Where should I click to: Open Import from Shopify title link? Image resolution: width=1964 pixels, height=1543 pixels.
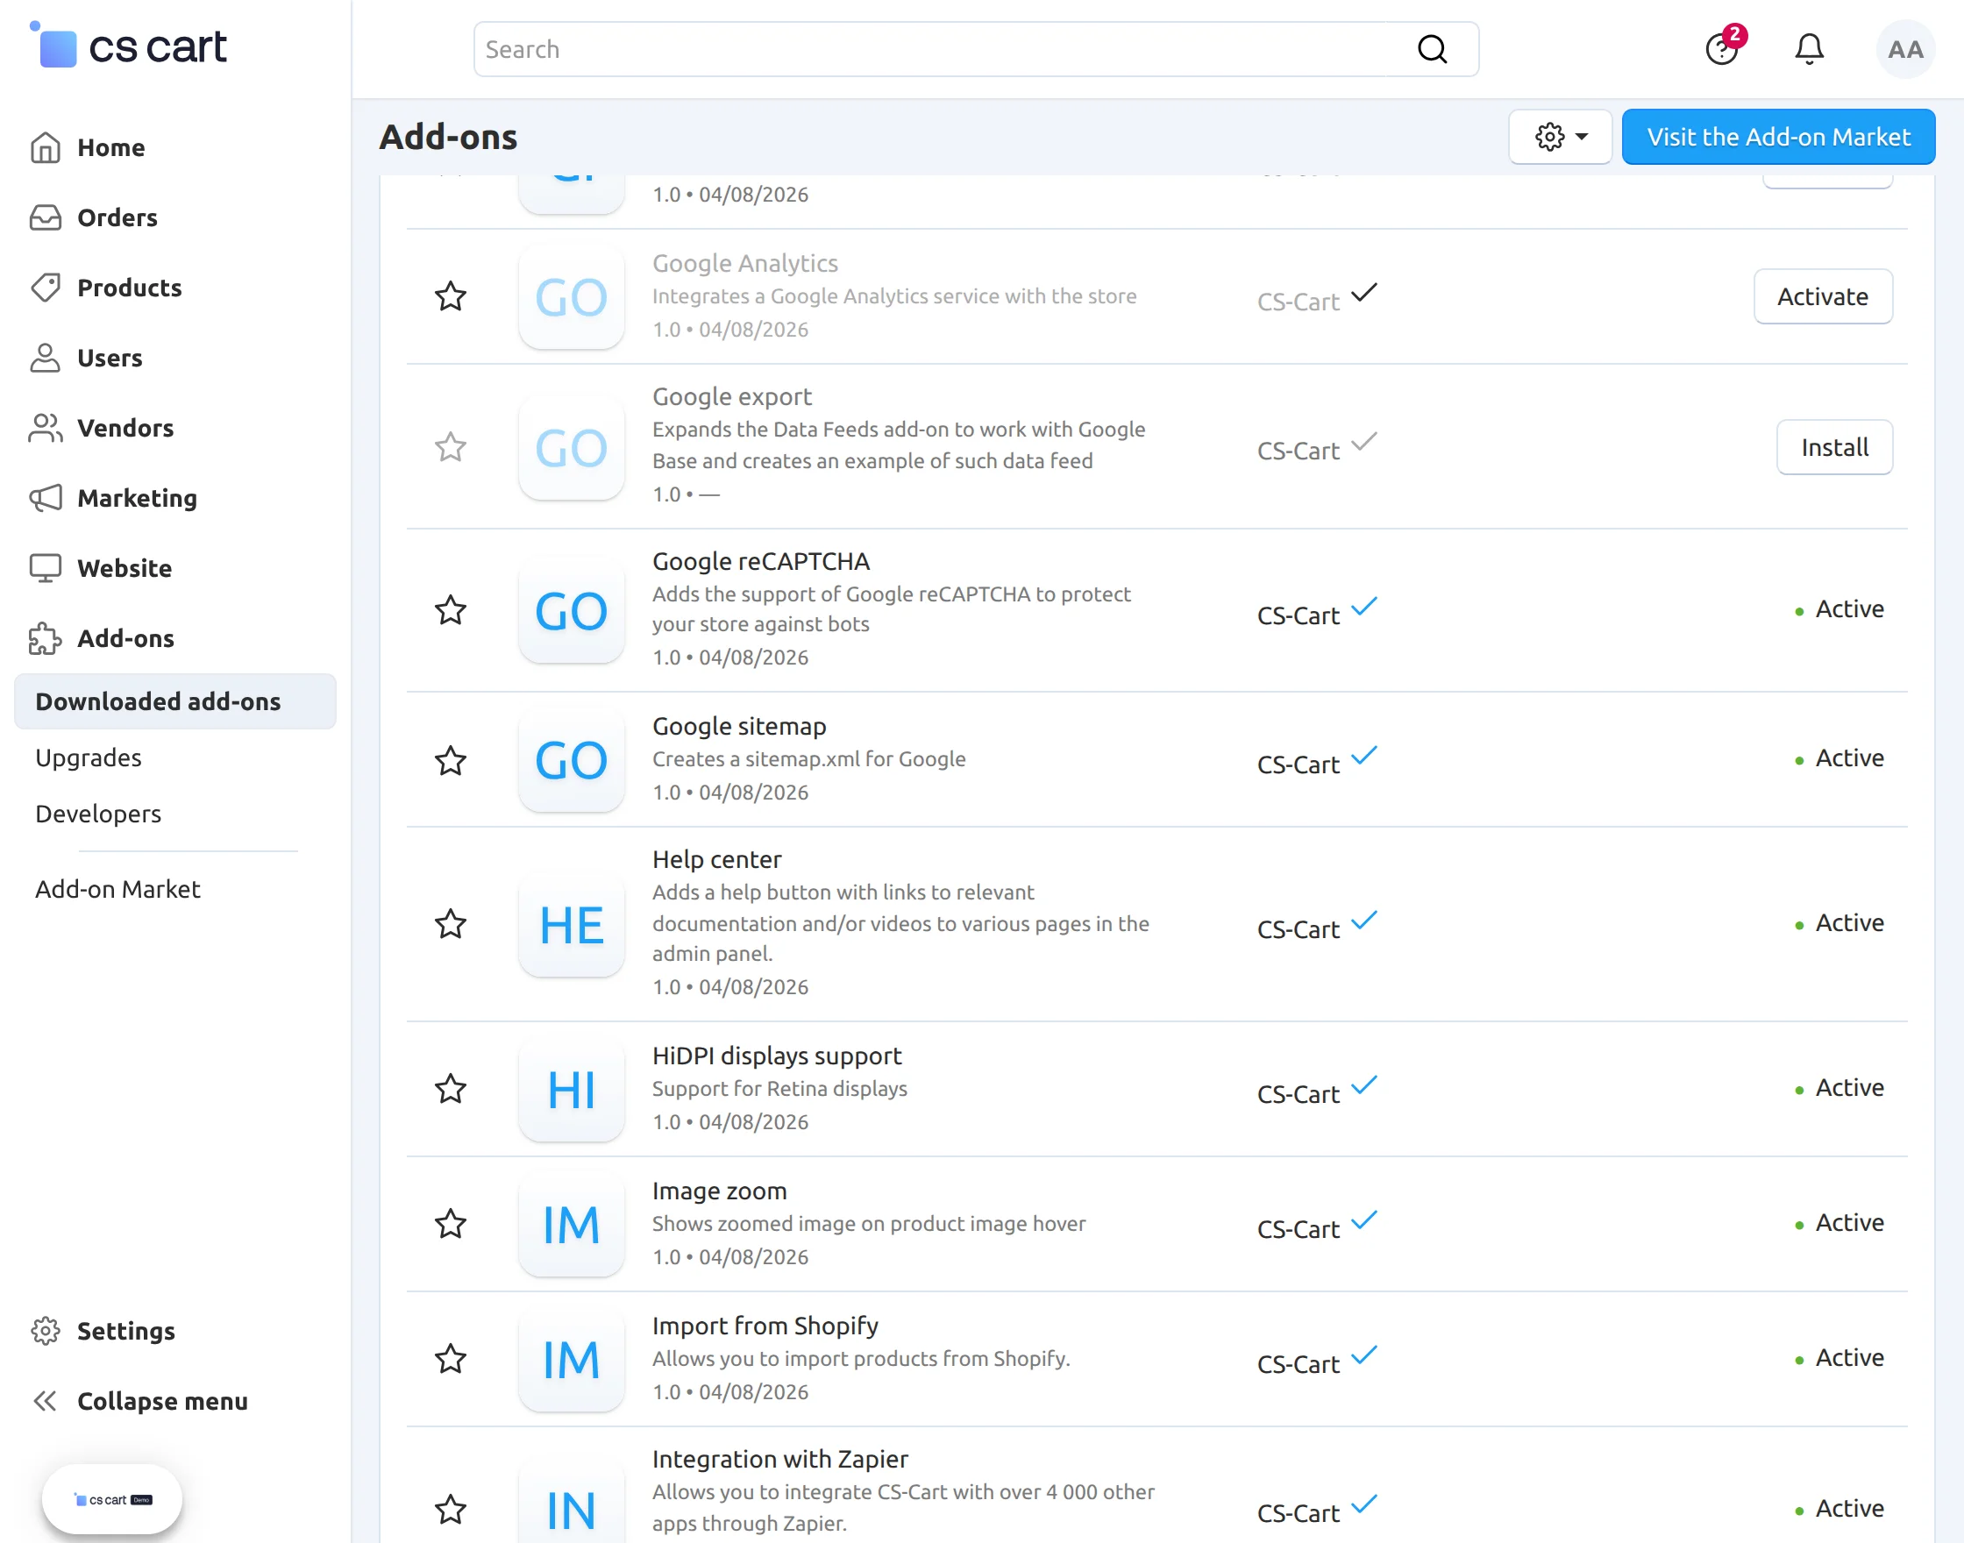pyautogui.click(x=765, y=1326)
